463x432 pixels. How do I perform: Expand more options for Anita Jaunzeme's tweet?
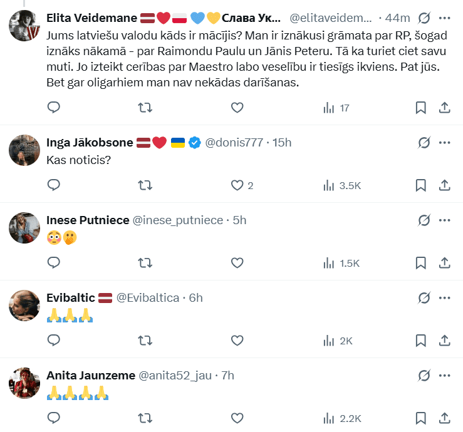pyautogui.click(x=444, y=375)
